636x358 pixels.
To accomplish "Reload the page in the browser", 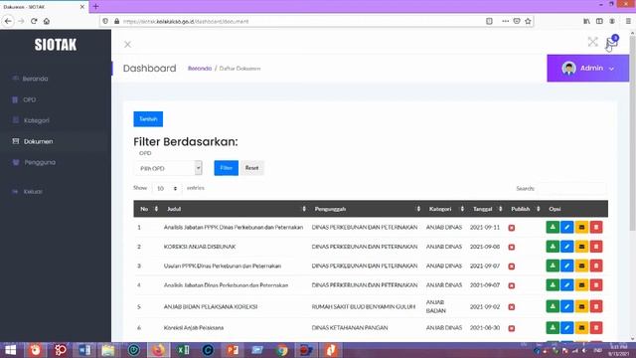I will pyautogui.click(x=34, y=21).
